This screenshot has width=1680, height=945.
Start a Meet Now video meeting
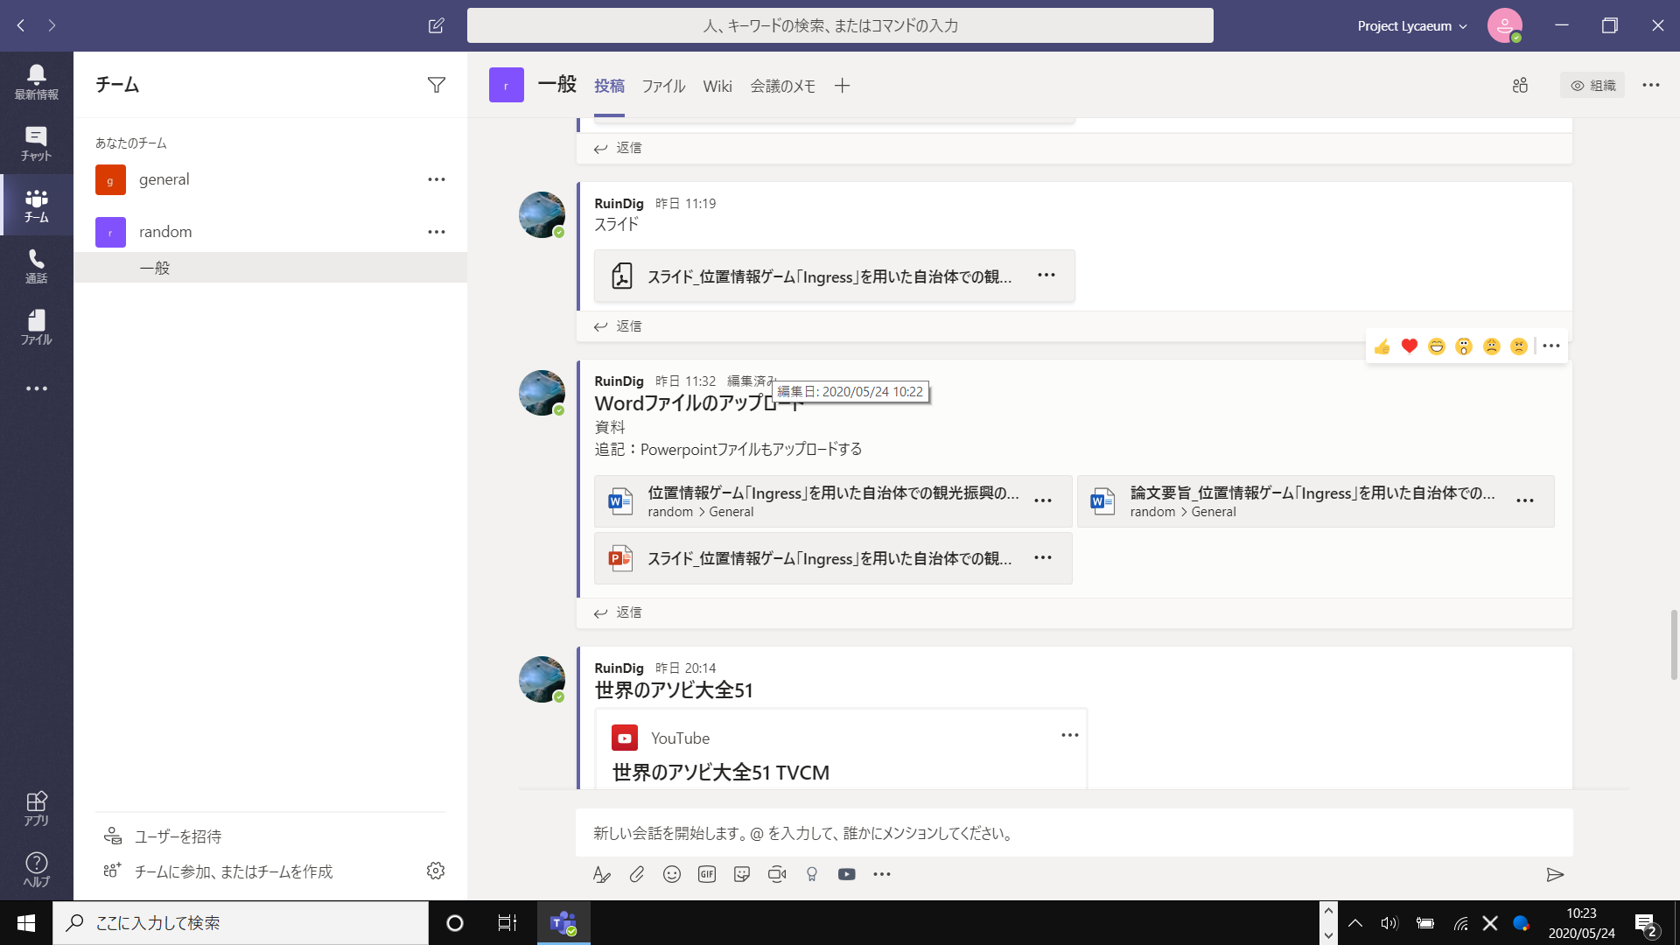point(777,874)
